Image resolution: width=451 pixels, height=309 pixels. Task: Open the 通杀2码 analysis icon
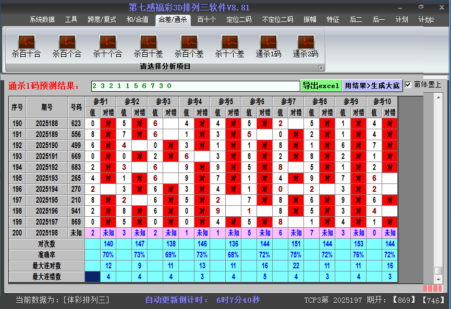pyautogui.click(x=306, y=46)
